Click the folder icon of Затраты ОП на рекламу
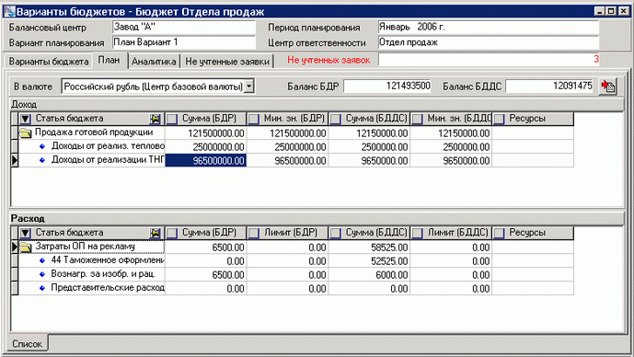Image resolution: width=634 pixels, height=357 pixels. pyautogui.click(x=26, y=247)
